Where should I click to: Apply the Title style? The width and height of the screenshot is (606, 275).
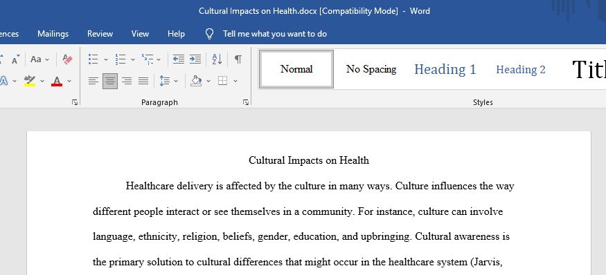click(x=588, y=69)
